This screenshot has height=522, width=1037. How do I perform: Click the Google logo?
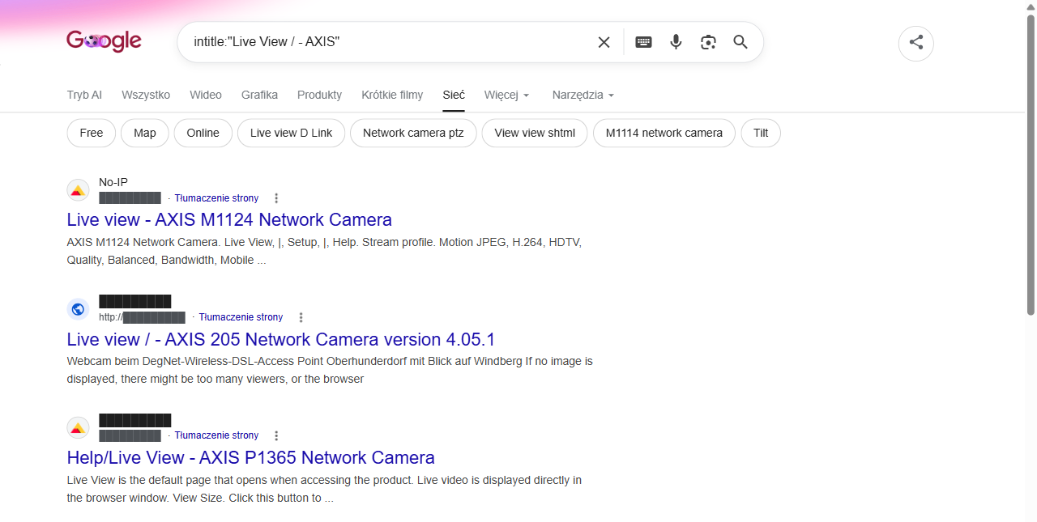click(104, 41)
